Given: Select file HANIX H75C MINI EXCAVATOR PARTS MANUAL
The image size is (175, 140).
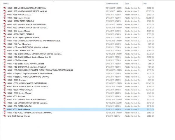Looking at the screenshot, I should click(x=78, y=99).
